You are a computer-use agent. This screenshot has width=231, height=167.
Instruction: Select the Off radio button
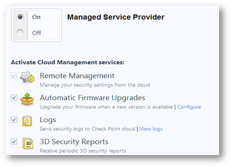coord(20,32)
